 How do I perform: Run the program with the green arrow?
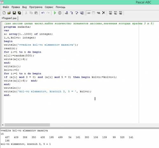pos(55,13)
